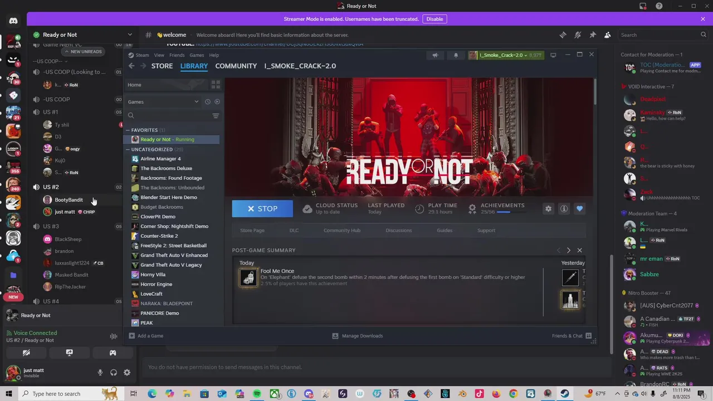Open Discord direct messages home icon
713x401 pixels.
pos(13,21)
